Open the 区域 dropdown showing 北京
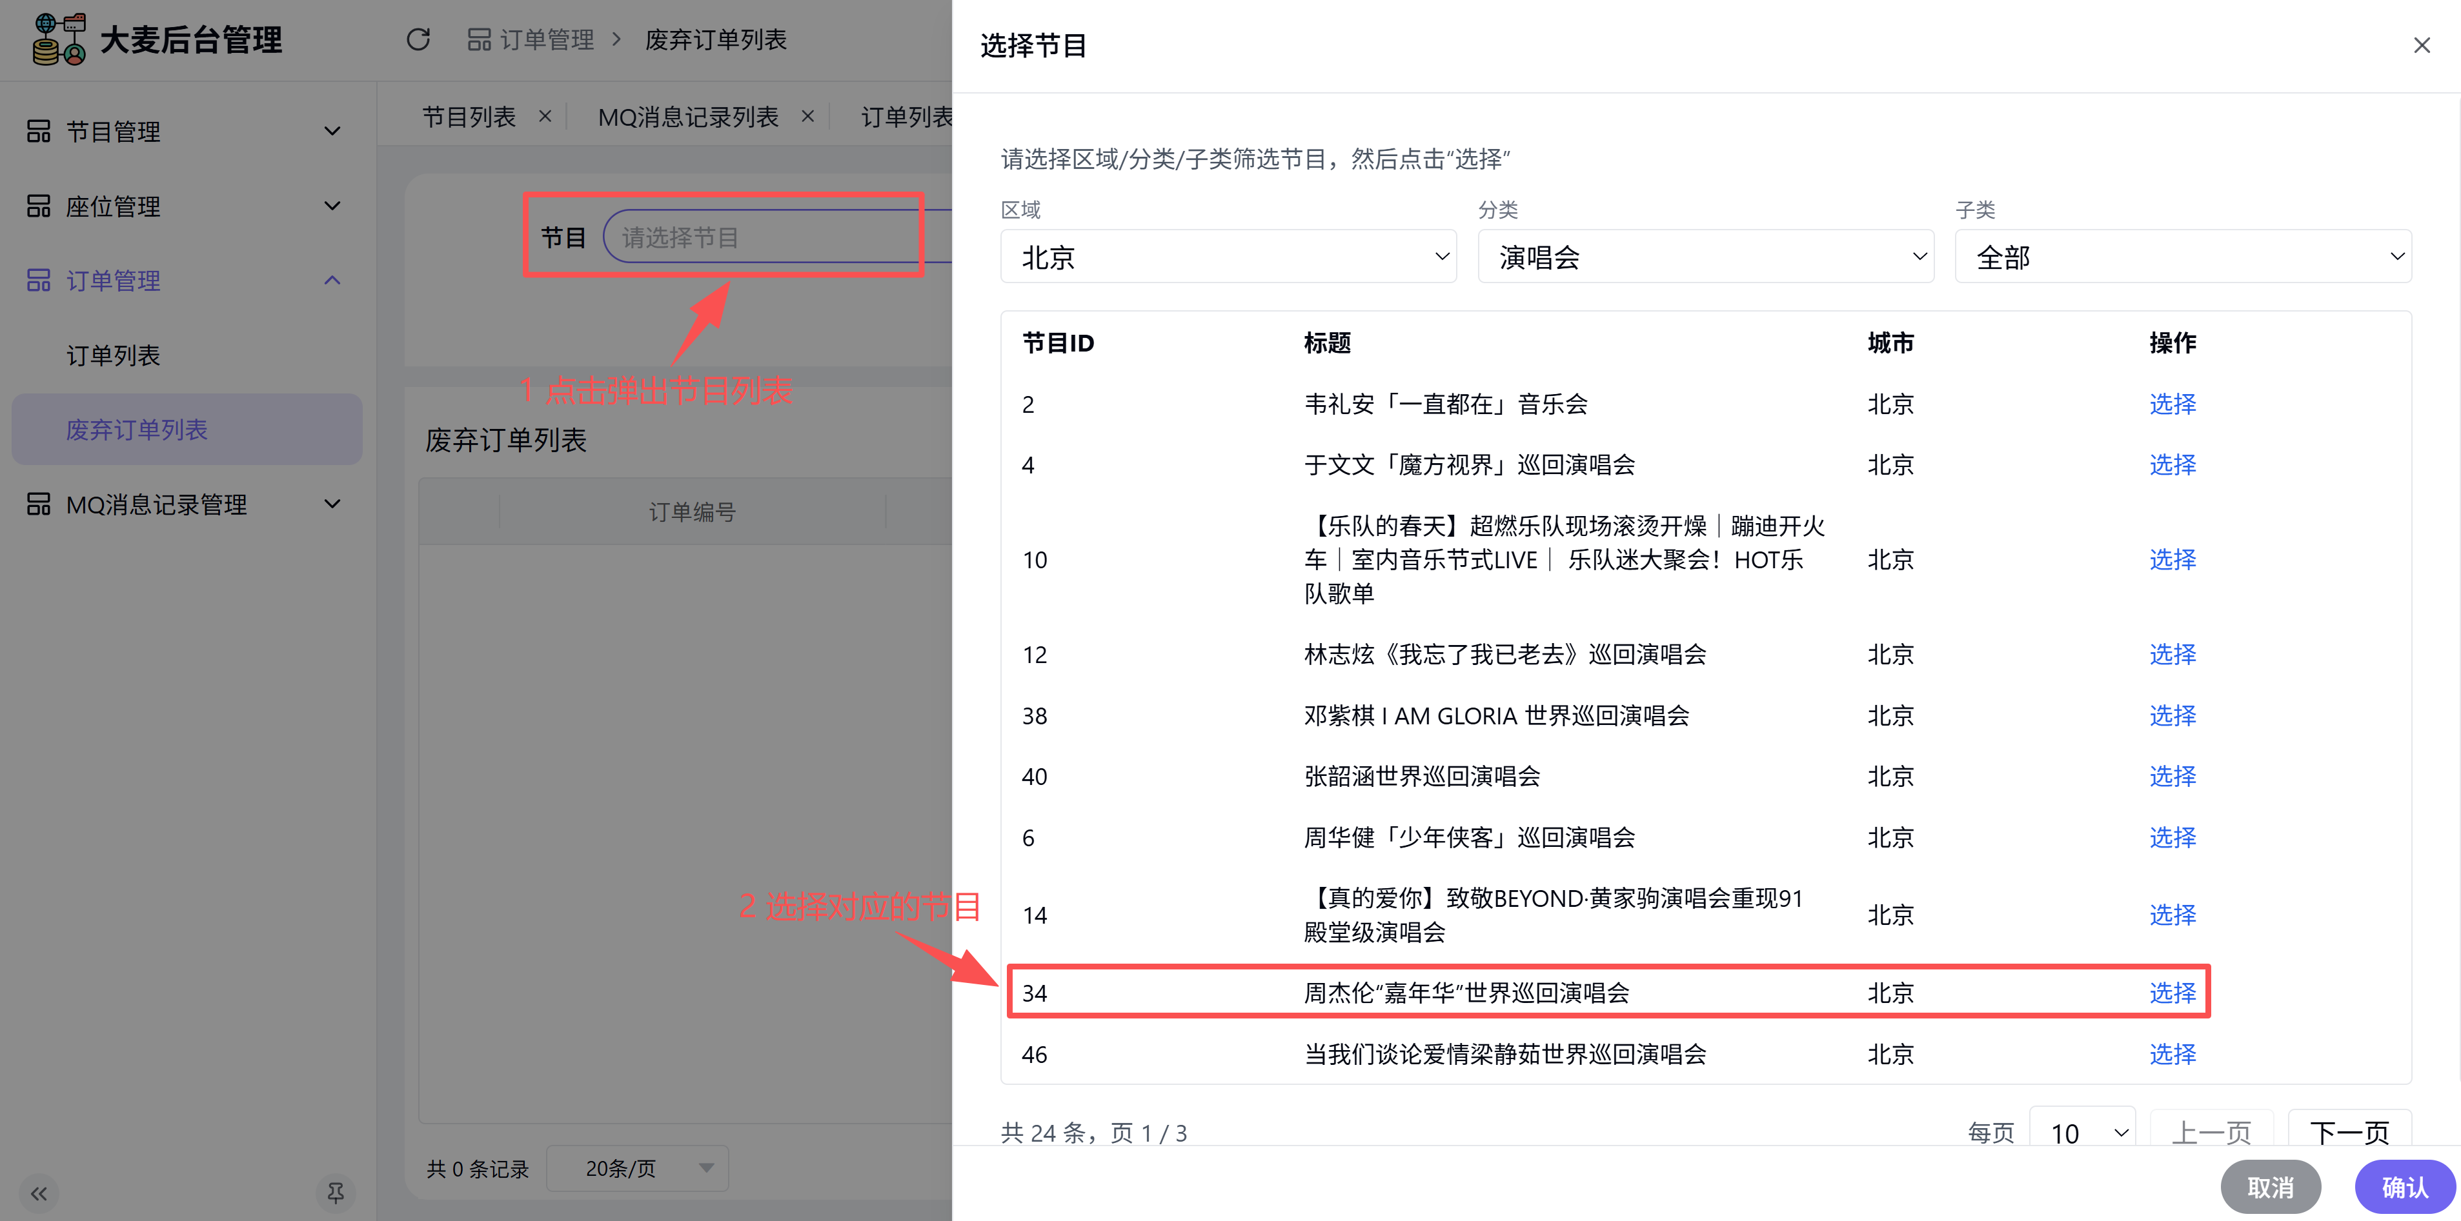This screenshot has width=2461, height=1221. (x=1228, y=257)
